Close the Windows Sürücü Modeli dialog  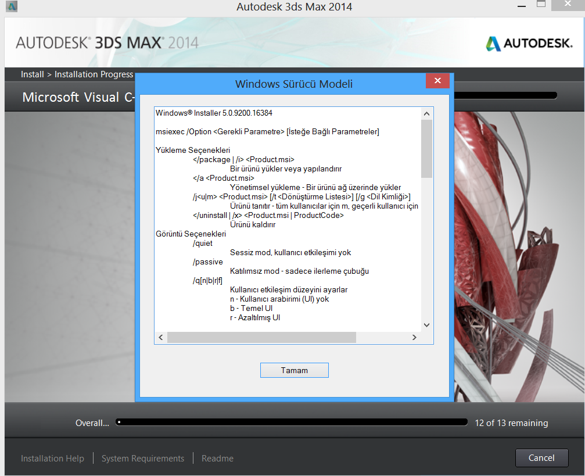437,81
